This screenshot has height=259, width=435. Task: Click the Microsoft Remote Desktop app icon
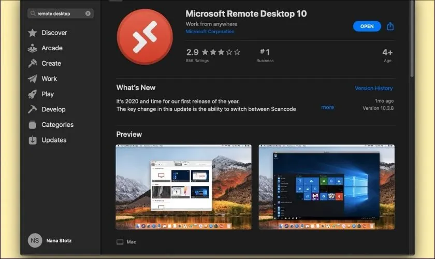[x=145, y=37]
